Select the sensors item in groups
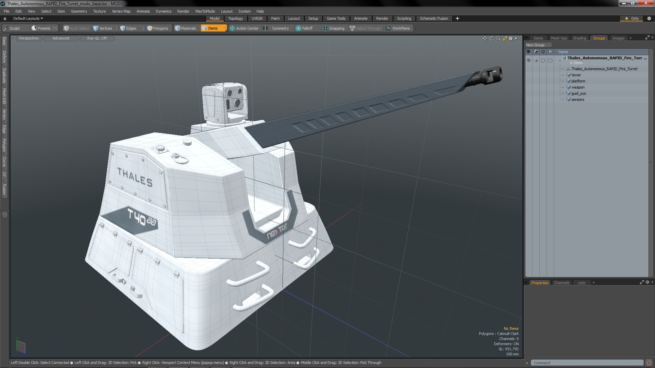 tap(578, 99)
